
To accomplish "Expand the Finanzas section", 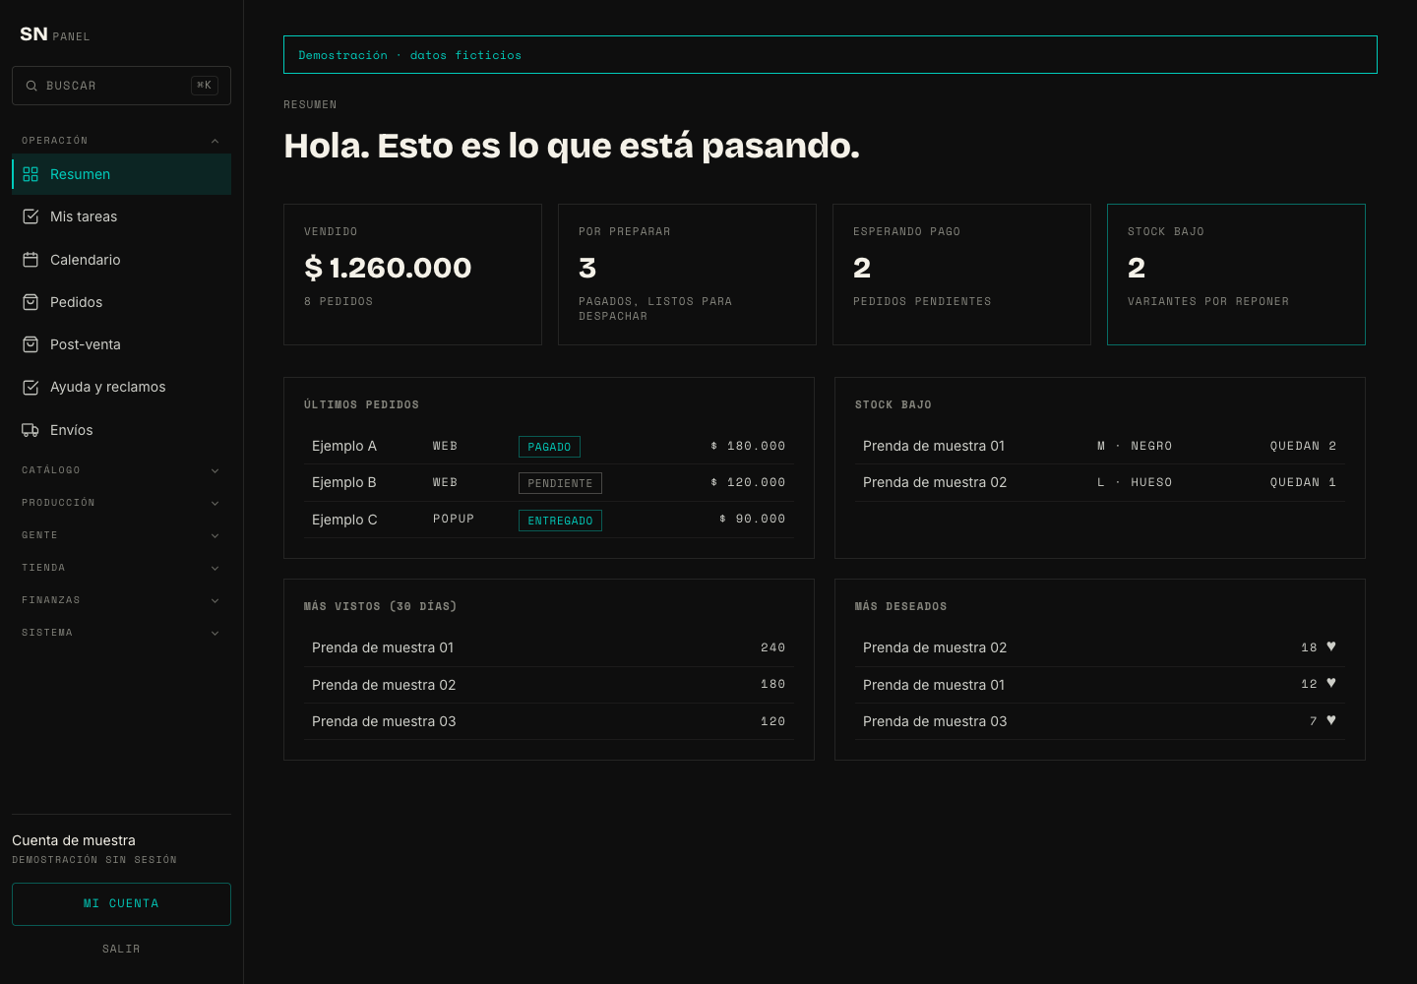I will point(121,600).
